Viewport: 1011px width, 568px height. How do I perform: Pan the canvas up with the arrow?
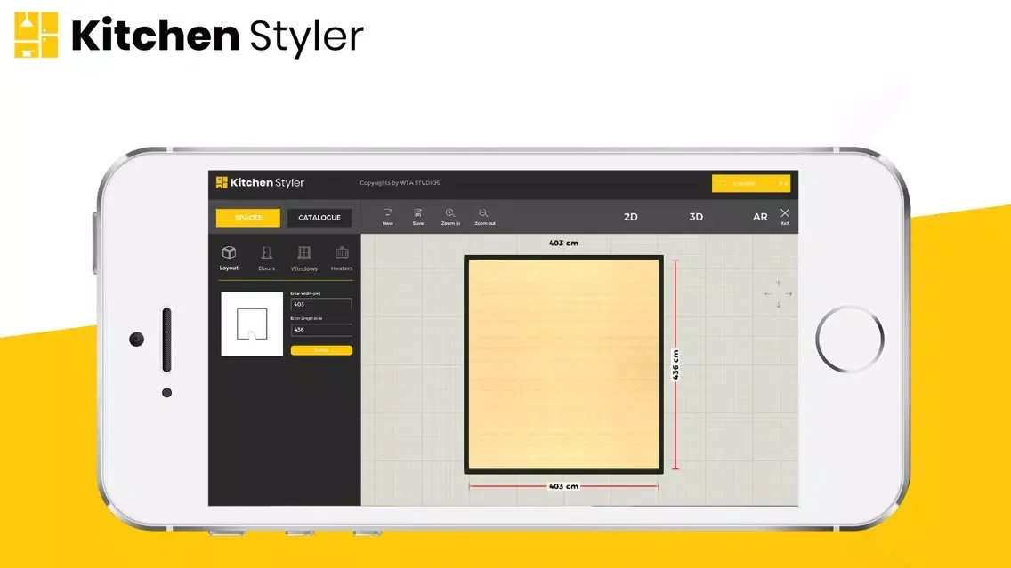coord(778,284)
